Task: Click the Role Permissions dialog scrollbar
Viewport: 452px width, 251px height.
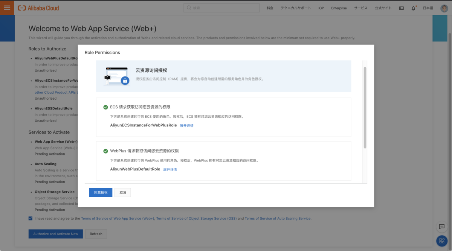Action: (x=365, y=107)
